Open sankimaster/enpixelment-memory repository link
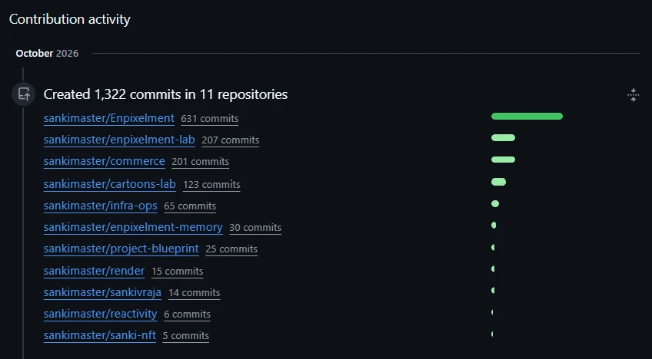The width and height of the screenshot is (652, 359). point(133,227)
